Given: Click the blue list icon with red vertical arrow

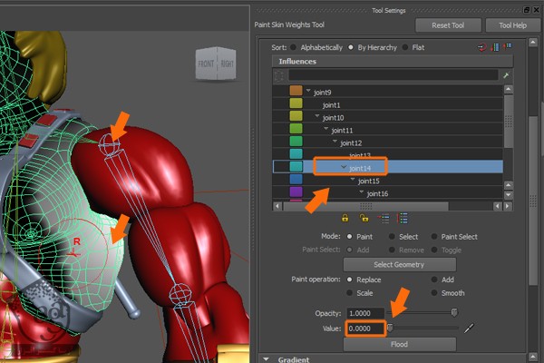Looking at the screenshot, I should pos(495,47).
